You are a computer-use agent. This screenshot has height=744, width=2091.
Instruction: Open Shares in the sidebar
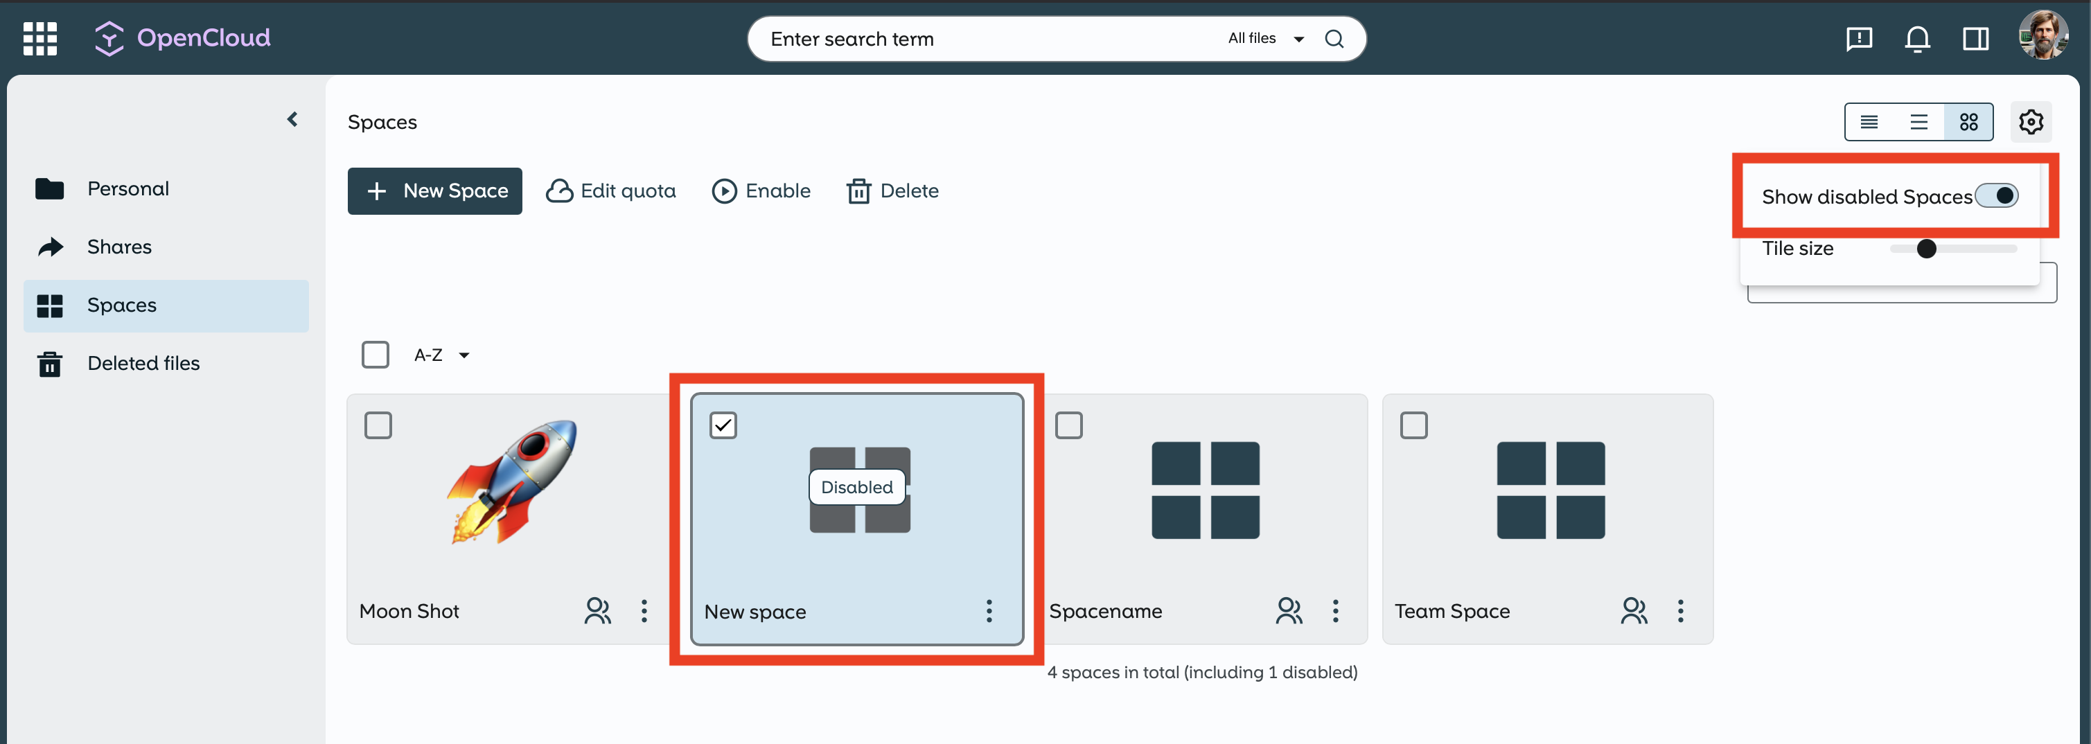click(x=119, y=247)
